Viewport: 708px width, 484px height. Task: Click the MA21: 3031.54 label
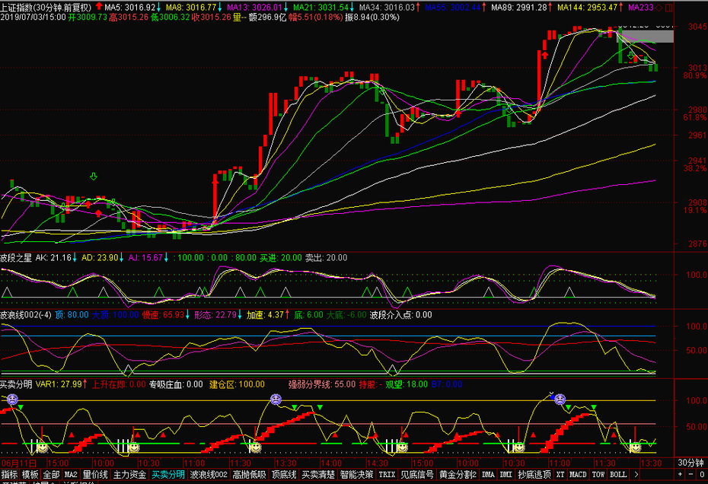[x=321, y=7]
